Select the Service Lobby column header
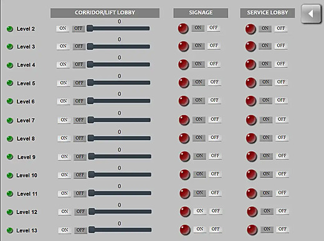The height and width of the screenshot is (241, 324). click(267, 13)
